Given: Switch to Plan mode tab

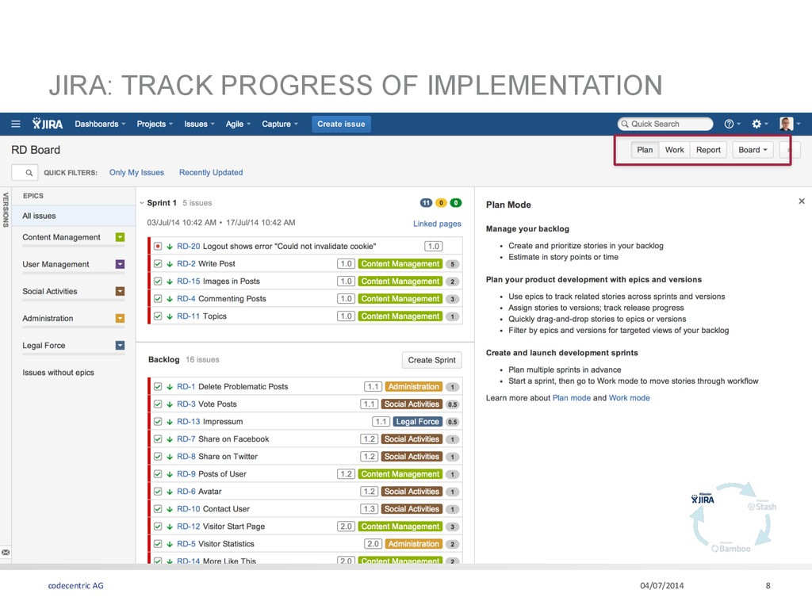Looking at the screenshot, I should coord(645,150).
